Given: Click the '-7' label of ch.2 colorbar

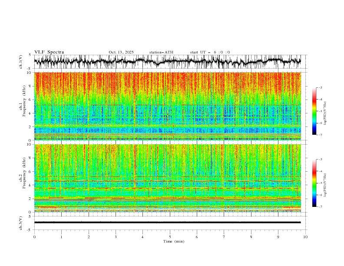Looking at the screenshot, I should coord(320,207).
